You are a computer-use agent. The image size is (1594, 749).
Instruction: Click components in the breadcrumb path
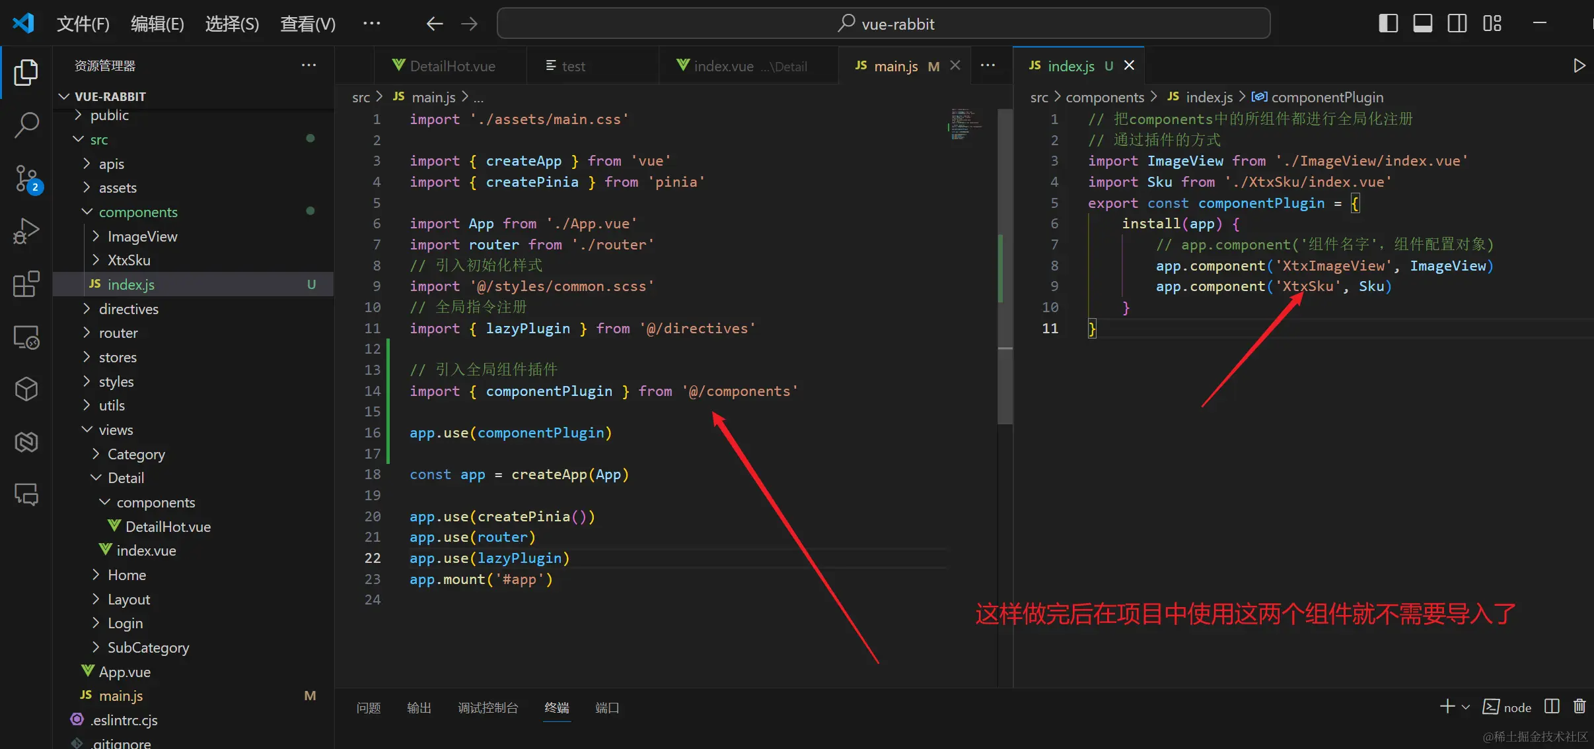click(x=1105, y=97)
